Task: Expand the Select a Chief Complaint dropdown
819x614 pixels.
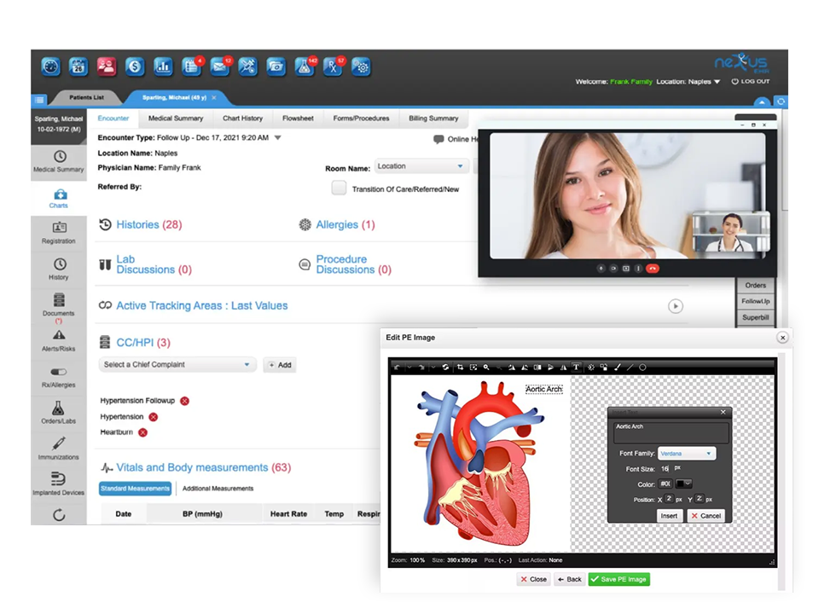Action: (x=177, y=364)
